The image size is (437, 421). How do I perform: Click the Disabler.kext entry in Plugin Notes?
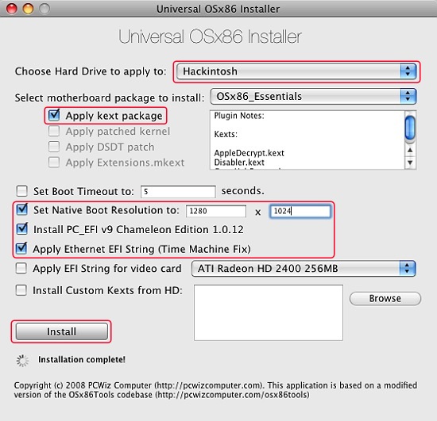point(239,162)
